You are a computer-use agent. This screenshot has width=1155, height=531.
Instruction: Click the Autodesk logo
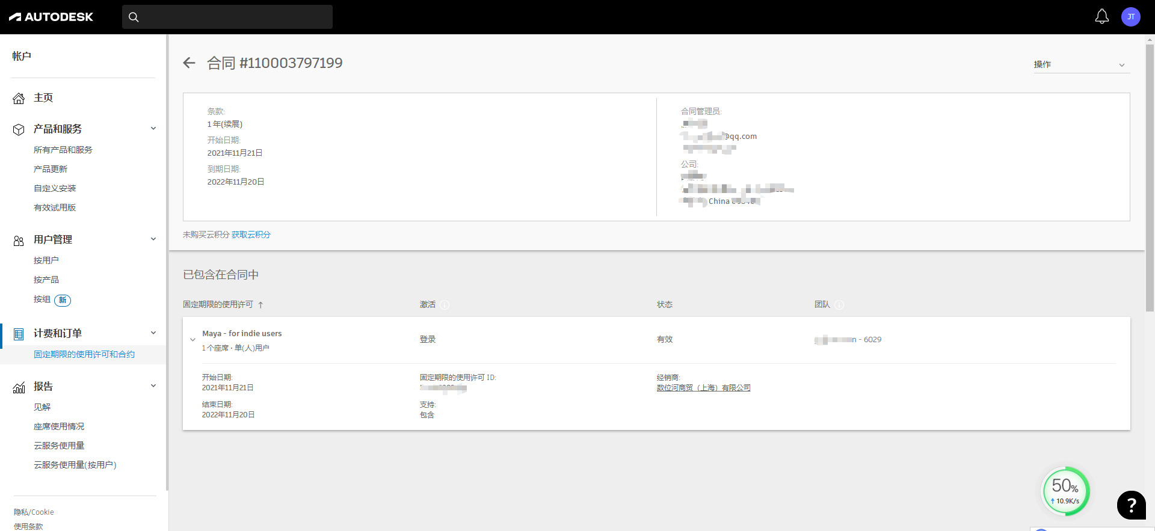(51, 17)
